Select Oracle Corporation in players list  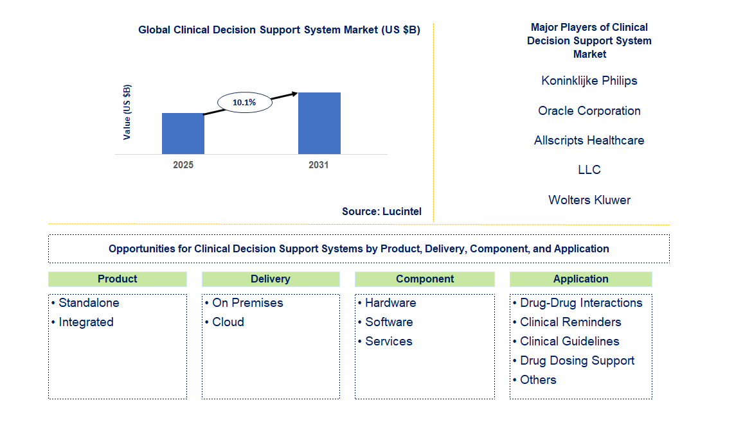(x=589, y=110)
